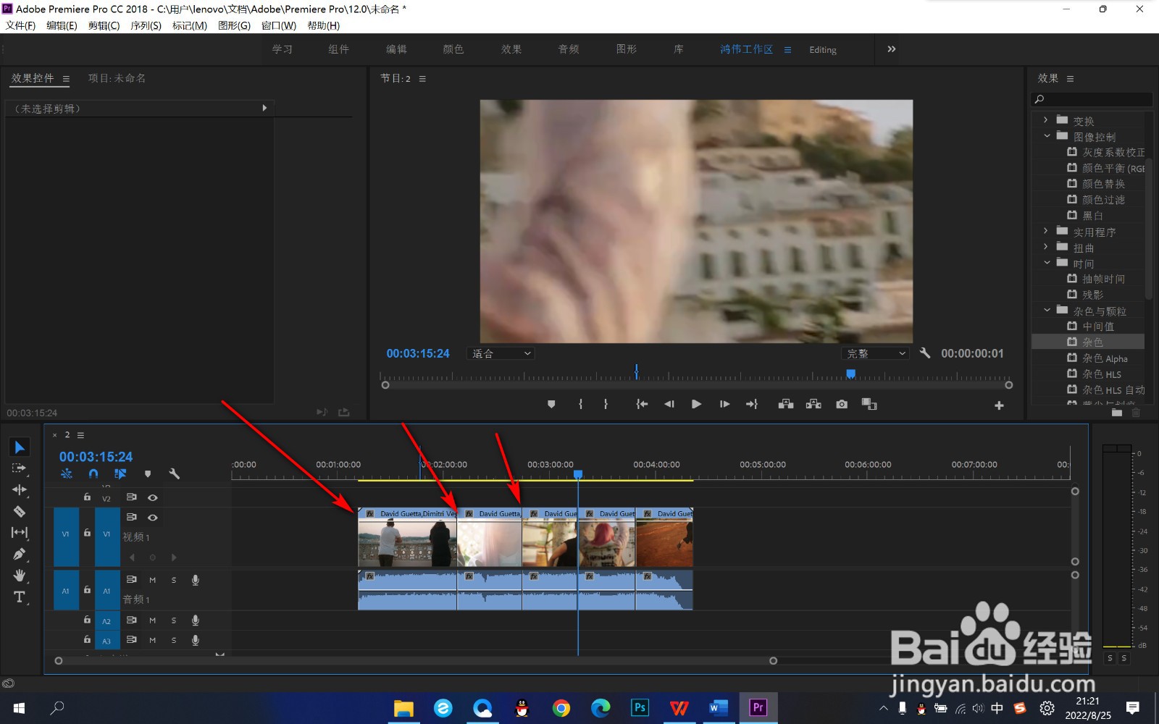This screenshot has width=1159, height=724.
Task: Open 序列(S) menu
Action: tap(146, 25)
